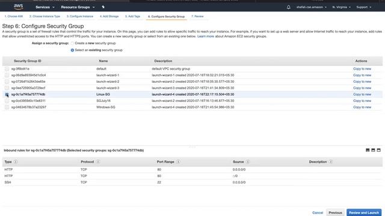
Task: Select the sg-0c1a7f45a757774db ID text
Action: point(28,94)
